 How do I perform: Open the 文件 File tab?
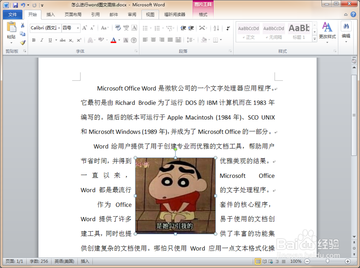(x=13, y=14)
